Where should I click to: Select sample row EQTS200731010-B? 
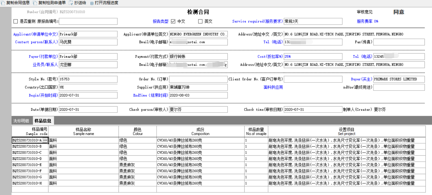(219, 146)
